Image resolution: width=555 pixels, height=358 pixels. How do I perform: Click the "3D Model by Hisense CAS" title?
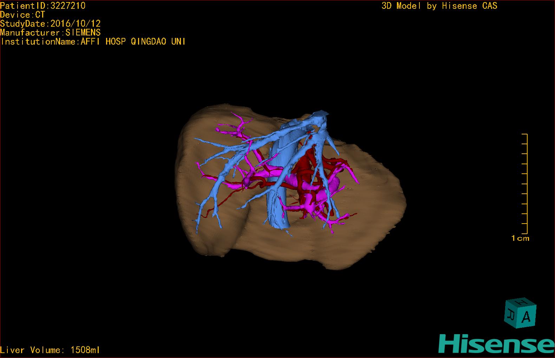(x=439, y=6)
